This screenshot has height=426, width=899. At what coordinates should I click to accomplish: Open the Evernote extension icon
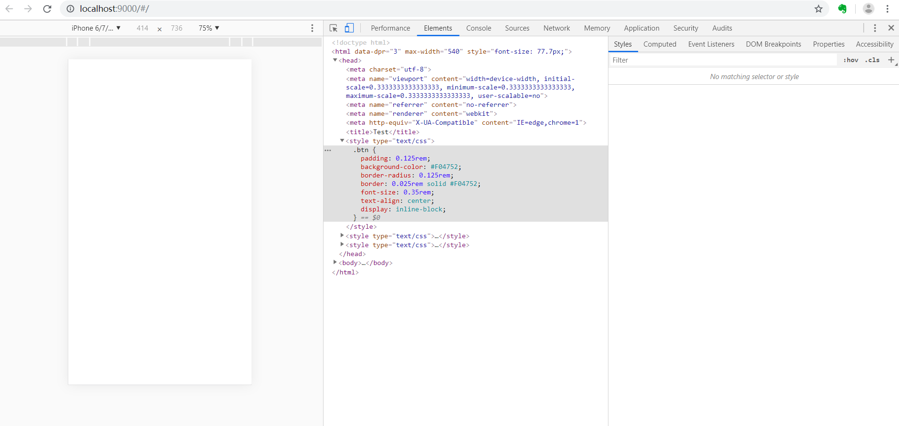842,9
